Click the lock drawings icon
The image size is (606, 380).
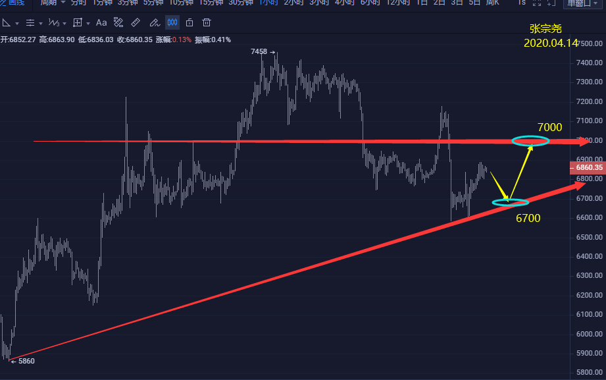[189, 23]
